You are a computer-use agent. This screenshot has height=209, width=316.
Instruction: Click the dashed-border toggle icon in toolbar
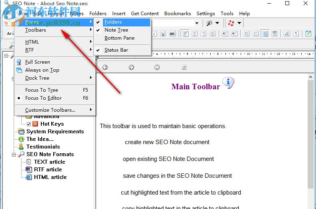point(266,34)
